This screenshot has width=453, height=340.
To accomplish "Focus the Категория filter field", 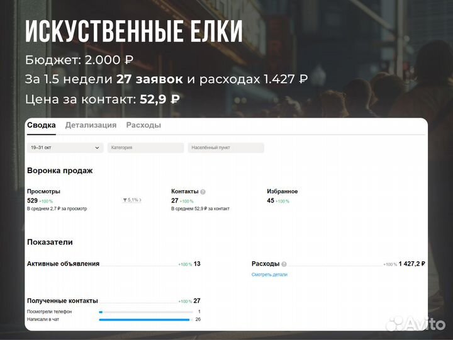I will pos(145,148).
